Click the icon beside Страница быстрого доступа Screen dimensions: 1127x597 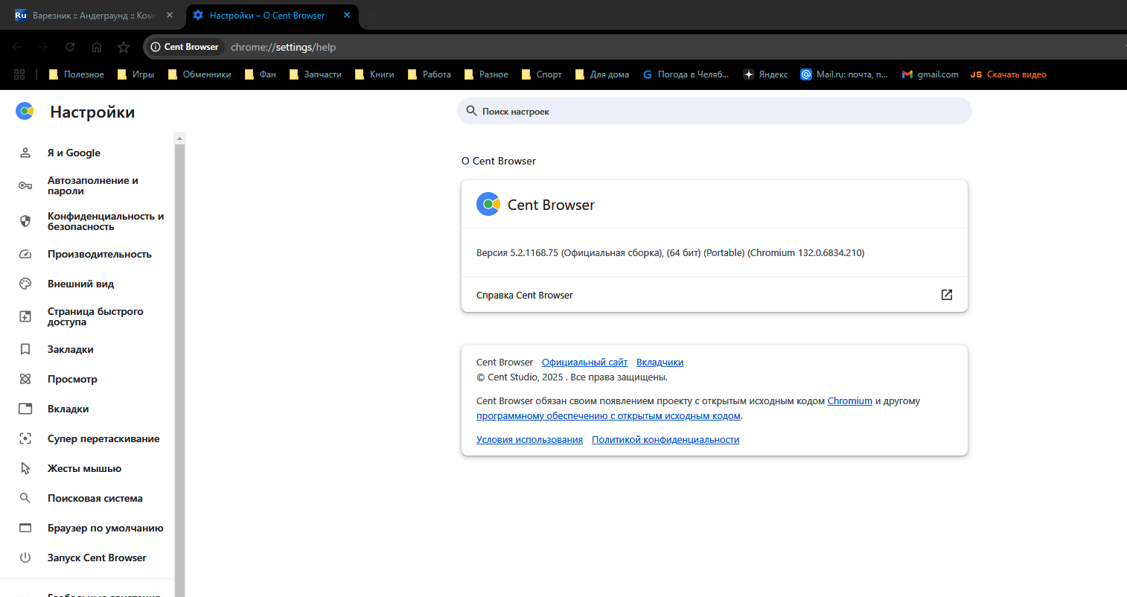coord(25,316)
